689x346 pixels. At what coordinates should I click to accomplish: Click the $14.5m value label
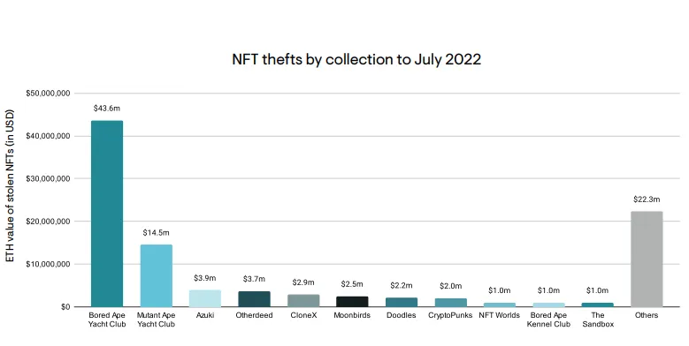pos(156,232)
